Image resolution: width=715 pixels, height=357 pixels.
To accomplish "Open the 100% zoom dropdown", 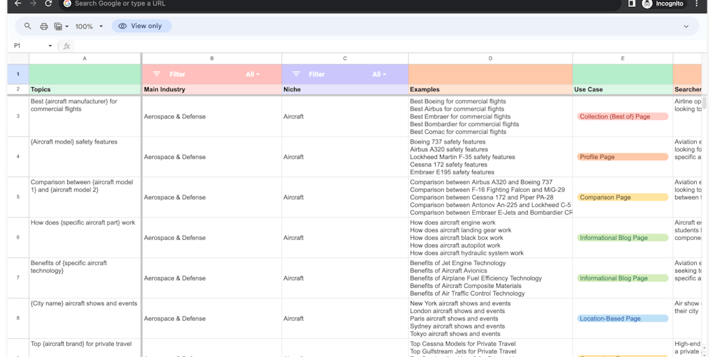I will (x=89, y=26).
